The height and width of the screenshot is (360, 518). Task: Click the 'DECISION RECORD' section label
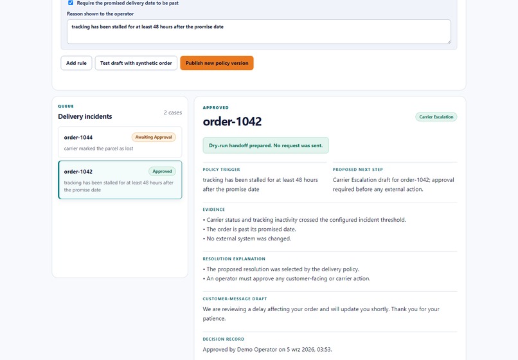(x=223, y=339)
